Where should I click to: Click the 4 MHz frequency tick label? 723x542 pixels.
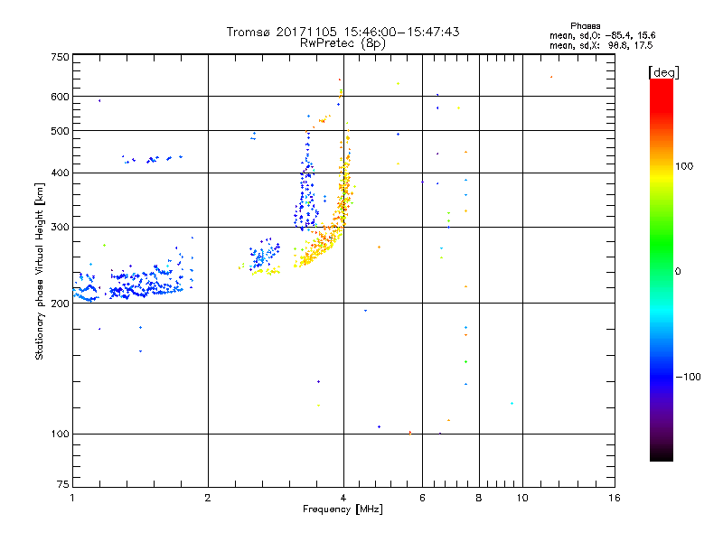(343, 498)
